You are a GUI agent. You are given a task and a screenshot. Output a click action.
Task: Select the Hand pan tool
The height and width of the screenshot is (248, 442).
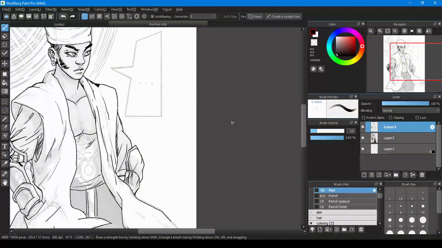(x=5, y=183)
